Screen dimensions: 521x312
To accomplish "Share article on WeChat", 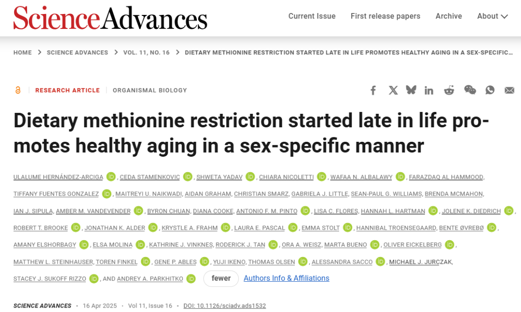I will 470,90.
